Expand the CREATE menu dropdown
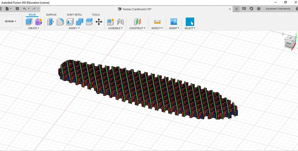Viewport: 298px width, 151px height. (33, 28)
